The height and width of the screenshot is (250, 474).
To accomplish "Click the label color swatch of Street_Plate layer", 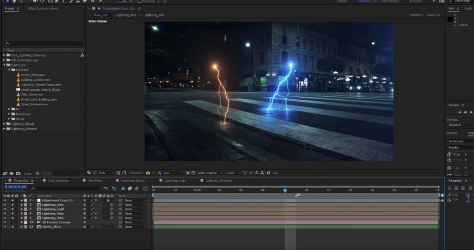I will [x=26, y=227].
